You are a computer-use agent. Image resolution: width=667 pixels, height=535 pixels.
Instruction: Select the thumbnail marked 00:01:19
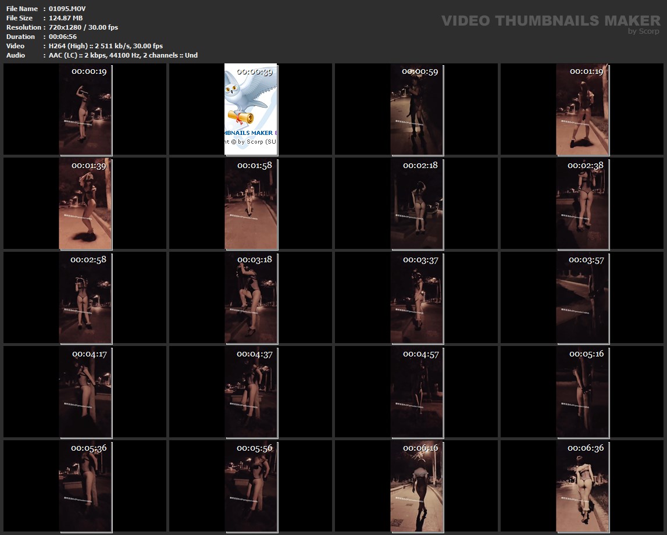tap(582, 109)
